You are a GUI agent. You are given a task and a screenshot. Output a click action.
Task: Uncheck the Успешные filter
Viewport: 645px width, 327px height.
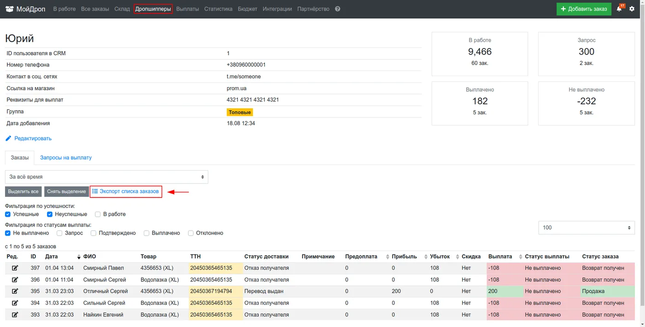click(x=8, y=214)
